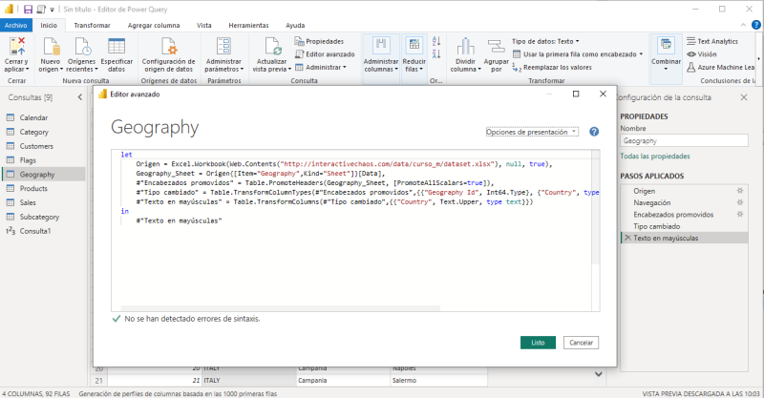Click the Combinar icon
This screenshot has width=764, height=398.
pos(666,45)
